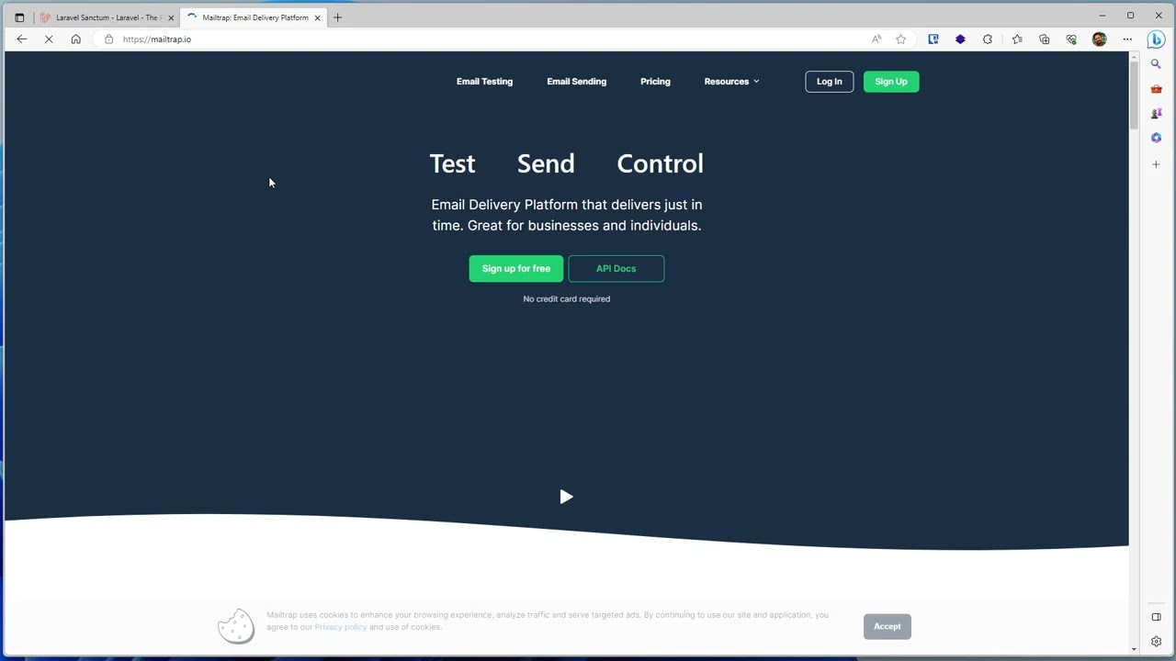Click the scrollbar up arrow

click(1134, 57)
